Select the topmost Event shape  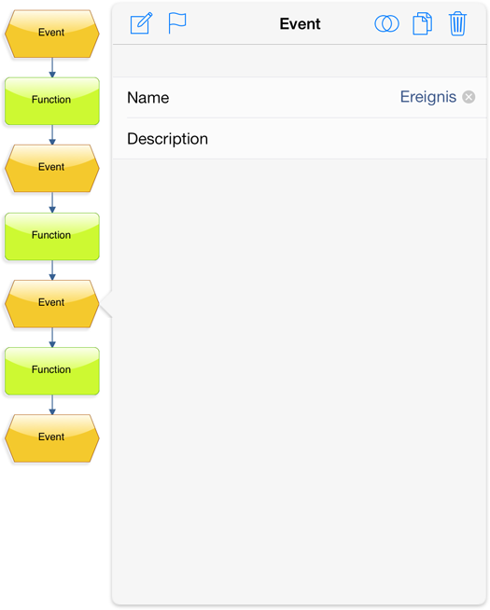pos(51,34)
